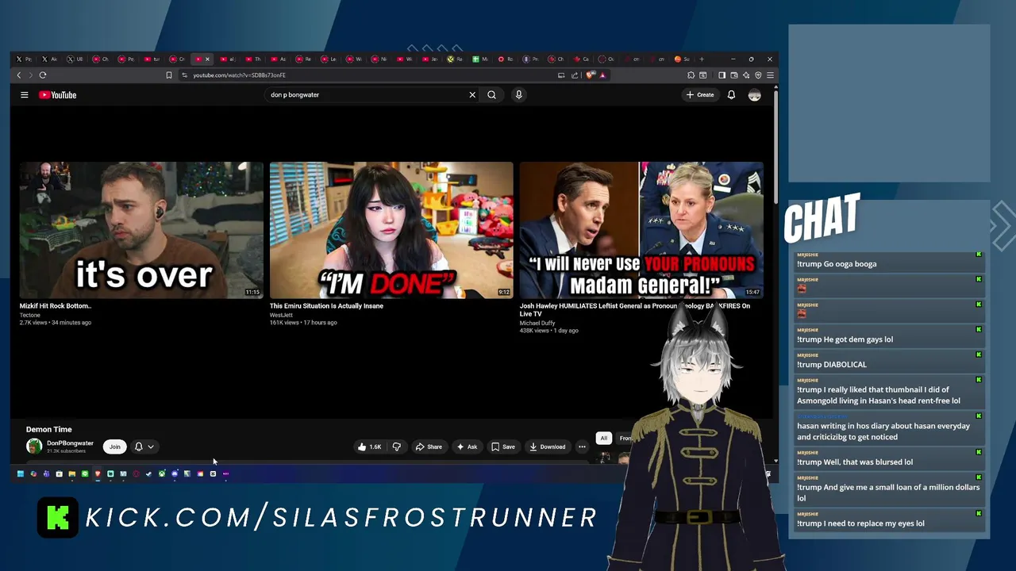
Task: Open the Tectone channel link
Action: click(x=30, y=315)
